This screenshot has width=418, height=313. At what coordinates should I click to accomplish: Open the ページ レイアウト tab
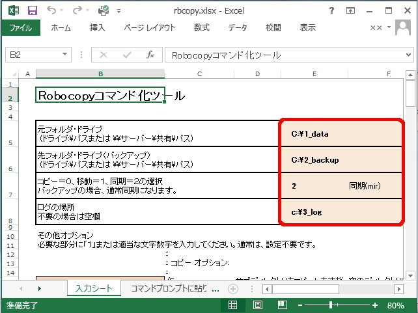[150, 28]
